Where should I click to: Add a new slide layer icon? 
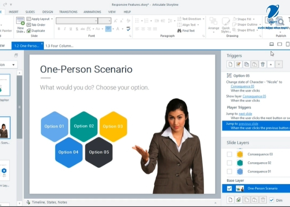(x=230, y=200)
